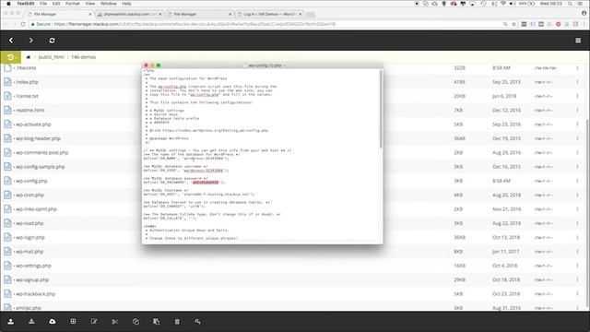The height and width of the screenshot is (332, 590).
Task: Click the file icon for wp-cron.php
Action: [x=7, y=195]
